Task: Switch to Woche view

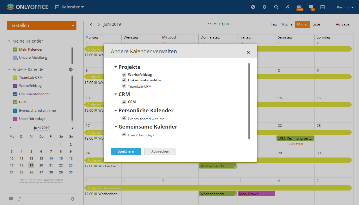Action: pyautogui.click(x=287, y=24)
